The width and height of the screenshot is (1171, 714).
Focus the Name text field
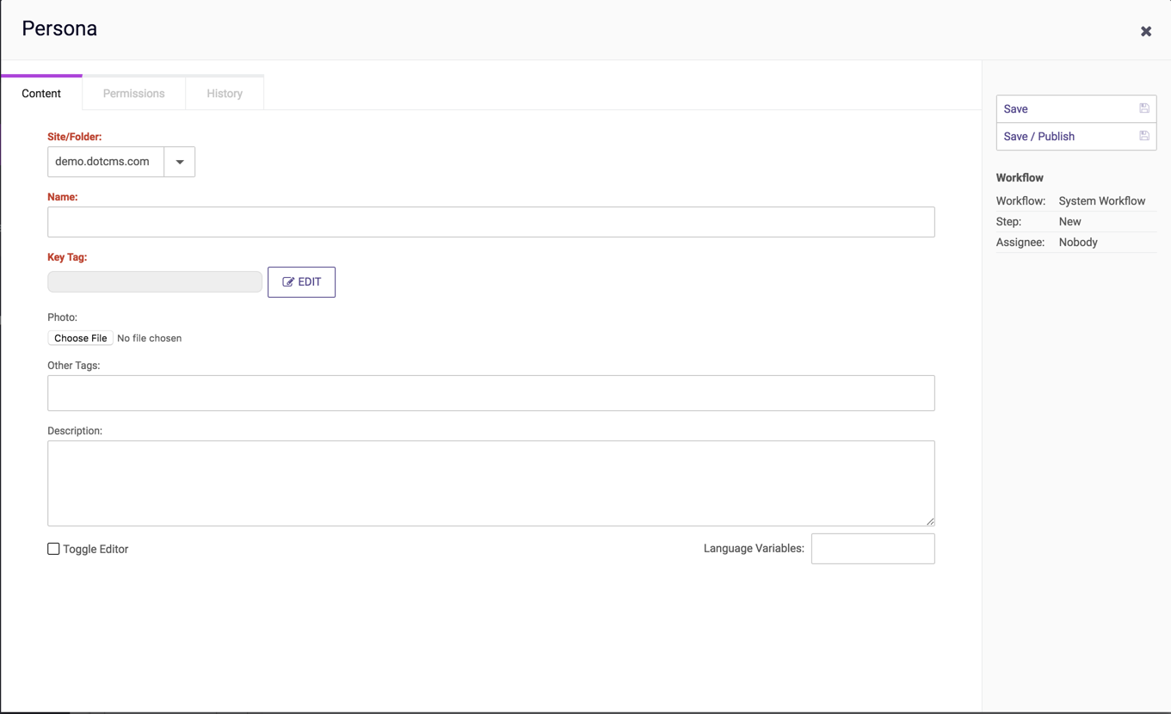490,222
